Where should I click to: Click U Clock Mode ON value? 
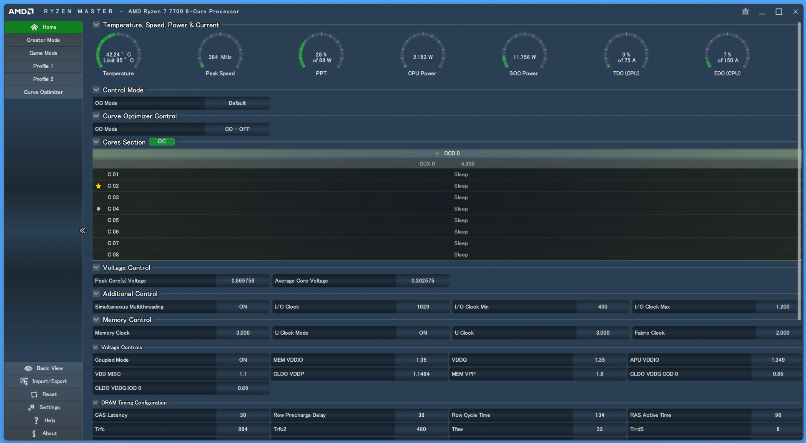point(423,333)
